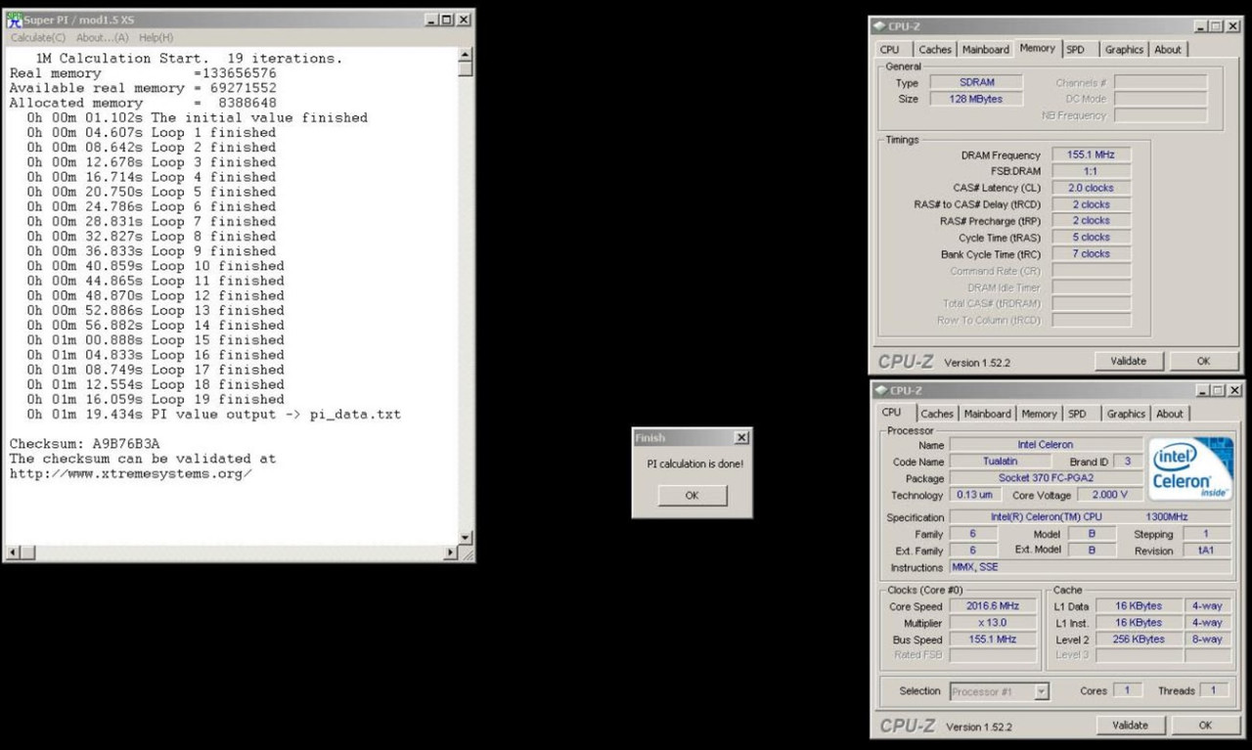
Task: Open Graphics tab in upper CPU-Z window
Action: [x=1124, y=50]
